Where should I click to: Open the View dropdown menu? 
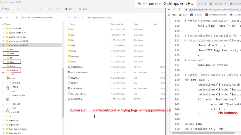click(84, 9)
